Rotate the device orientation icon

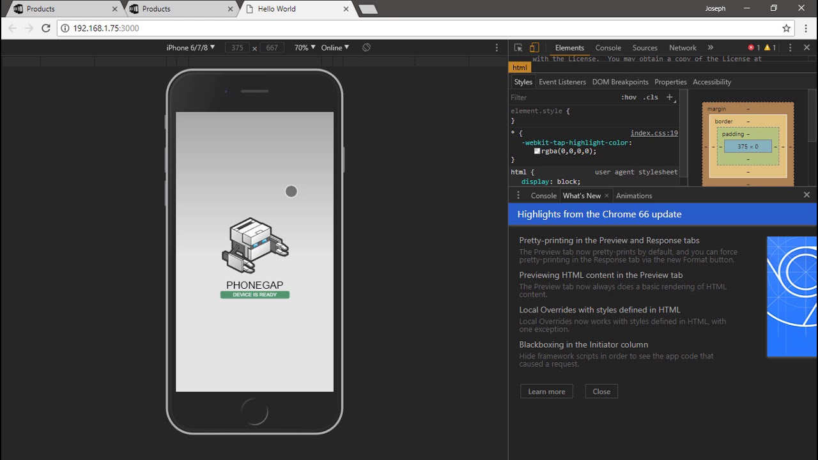[x=366, y=48]
